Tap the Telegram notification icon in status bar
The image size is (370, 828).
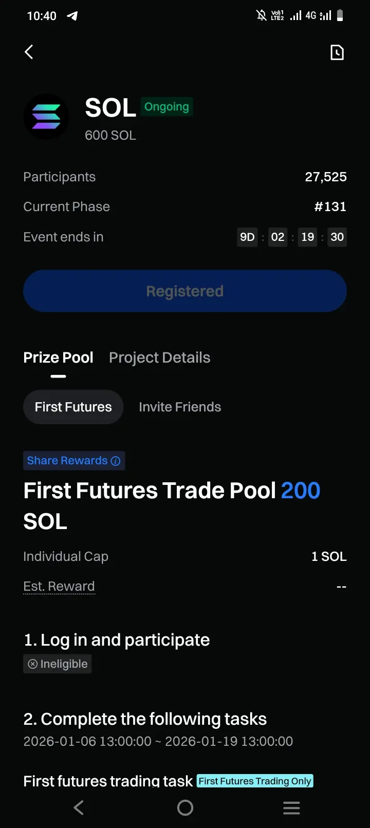(x=72, y=16)
